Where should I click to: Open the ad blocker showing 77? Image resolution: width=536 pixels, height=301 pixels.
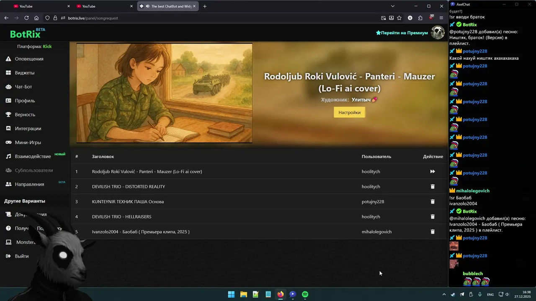click(431, 18)
